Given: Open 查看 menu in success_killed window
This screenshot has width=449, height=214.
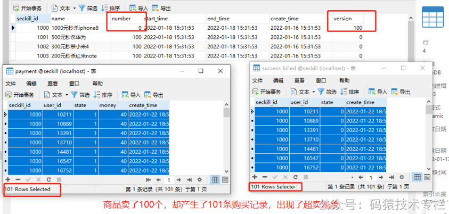Looking at the screenshot, I should click(299, 80).
